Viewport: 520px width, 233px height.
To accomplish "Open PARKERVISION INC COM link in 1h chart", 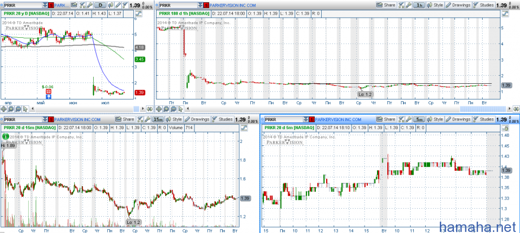I will click(232, 5).
